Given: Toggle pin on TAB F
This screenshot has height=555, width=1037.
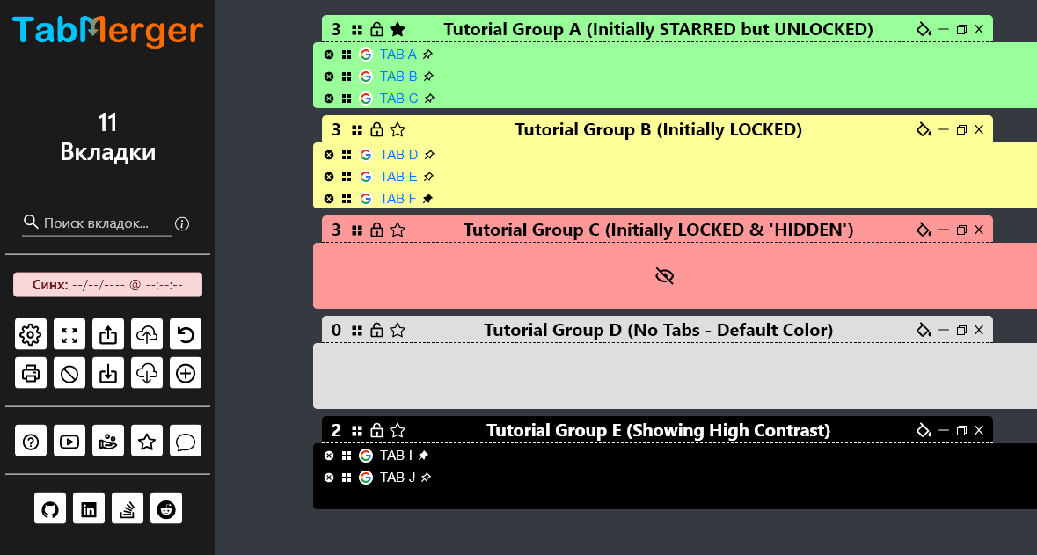Looking at the screenshot, I should 427,199.
